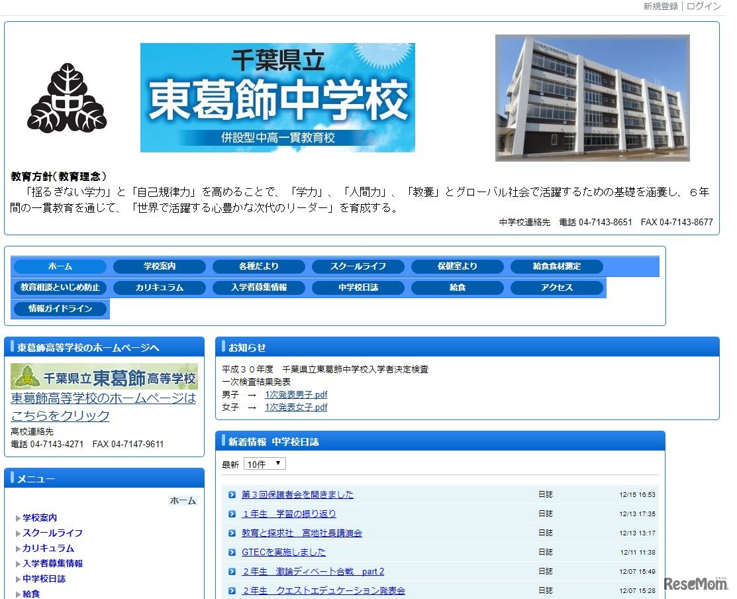Open the 各種だより navigation button

[x=258, y=266]
